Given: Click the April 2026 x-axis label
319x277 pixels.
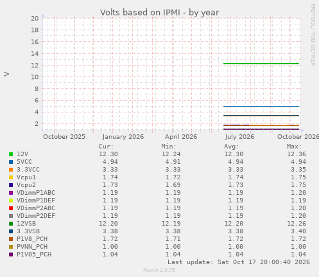Looking at the screenshot, I should point(181,137).
